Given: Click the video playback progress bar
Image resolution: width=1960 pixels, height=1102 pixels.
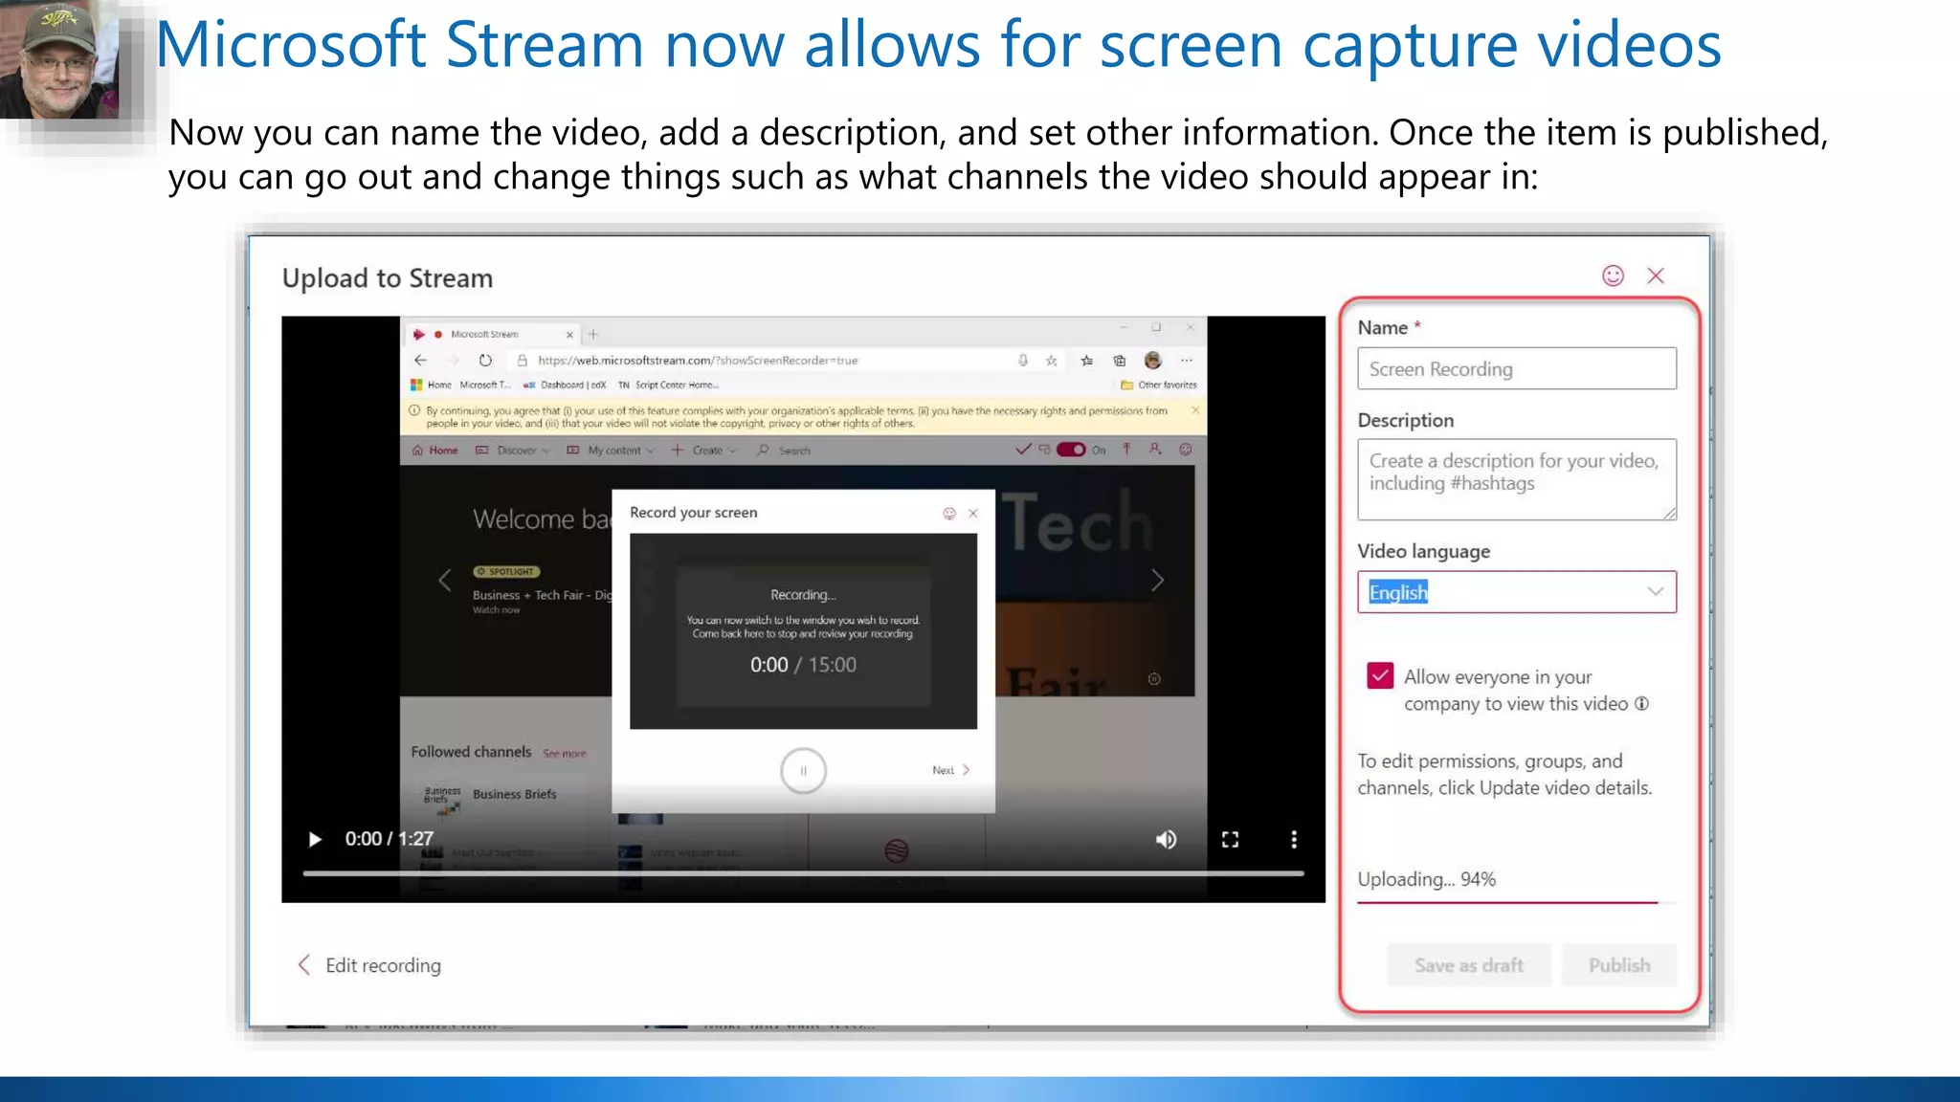Looking at the screenshot, I should pos(802,873).
